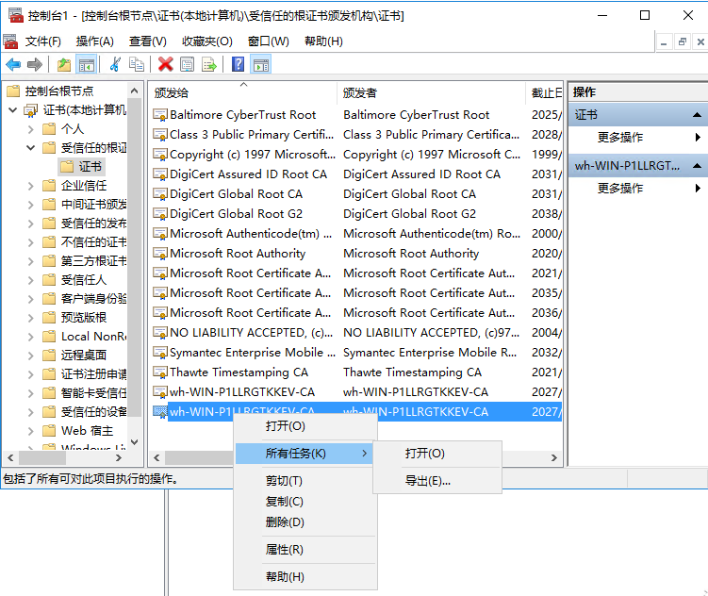This screenshot has width=708, height=596.
Task: Click the blue help question mark icon
Action: (239, 64)
